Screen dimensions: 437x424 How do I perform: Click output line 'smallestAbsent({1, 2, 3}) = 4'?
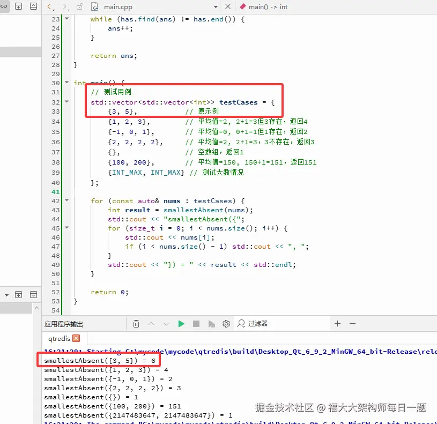pyautogui.click(x=106, y=370)
